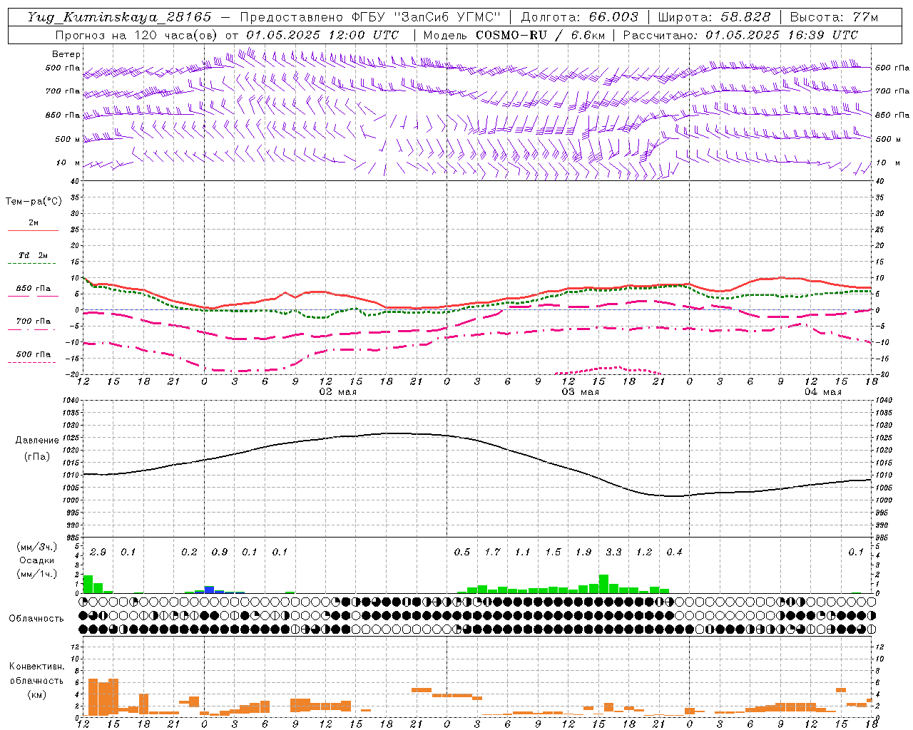Click 'Предоставлено ФГБУ ЗапСиб УГМС' provider text
913x730 pixels.
click(370, 17)
